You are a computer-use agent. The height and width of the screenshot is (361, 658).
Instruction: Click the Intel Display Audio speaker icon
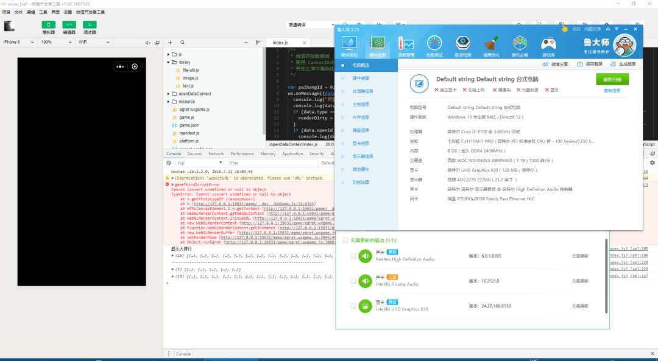pos(365,281)
